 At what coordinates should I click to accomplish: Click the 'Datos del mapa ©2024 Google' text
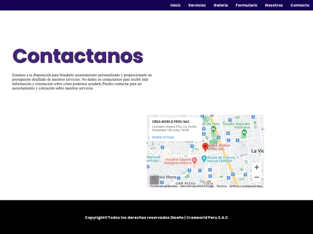pos(196,186)
